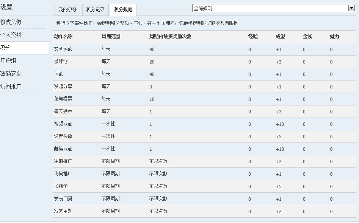The height and width of the screenshot is (223, 359).
Task: Click the 动作名称 column header
Action: point(63,37)
